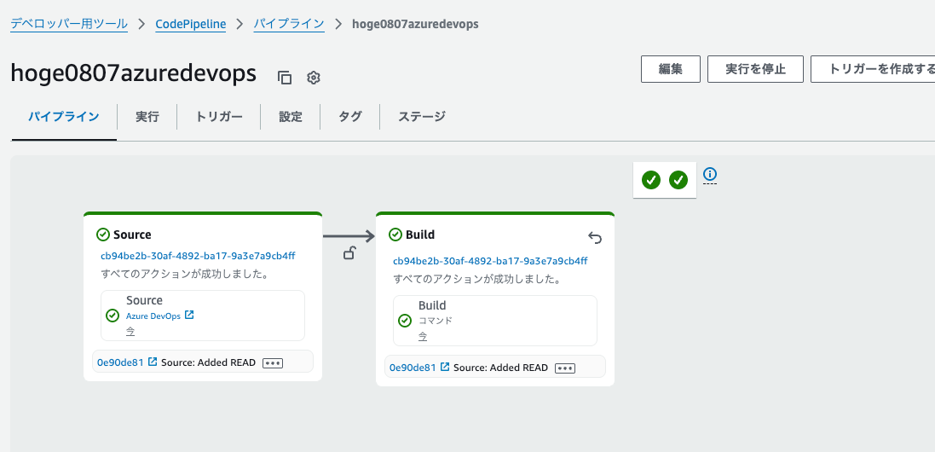Go to パイプライン breadcrumb link
The width and height of the screenshot is (935, 452).
[289, 24]
